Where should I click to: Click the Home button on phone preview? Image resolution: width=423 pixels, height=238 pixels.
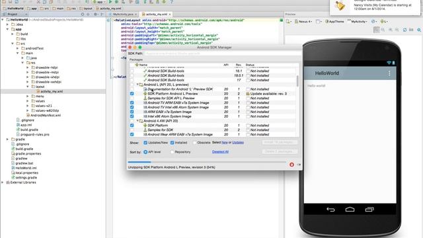click(x=350, y=209)
